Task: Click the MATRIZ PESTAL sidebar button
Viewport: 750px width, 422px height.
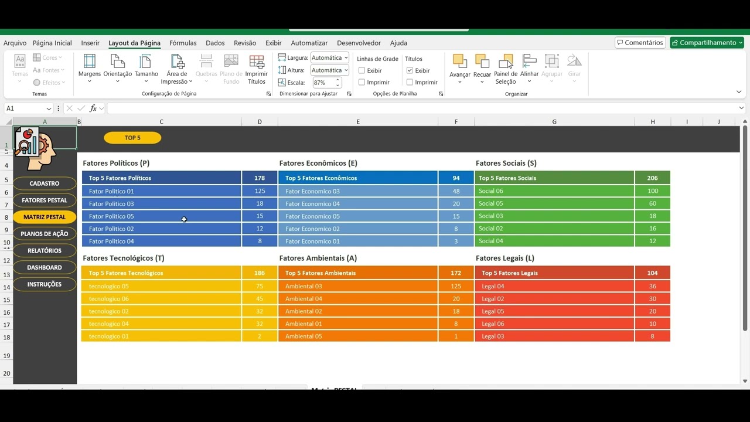Action: [45, 217]
